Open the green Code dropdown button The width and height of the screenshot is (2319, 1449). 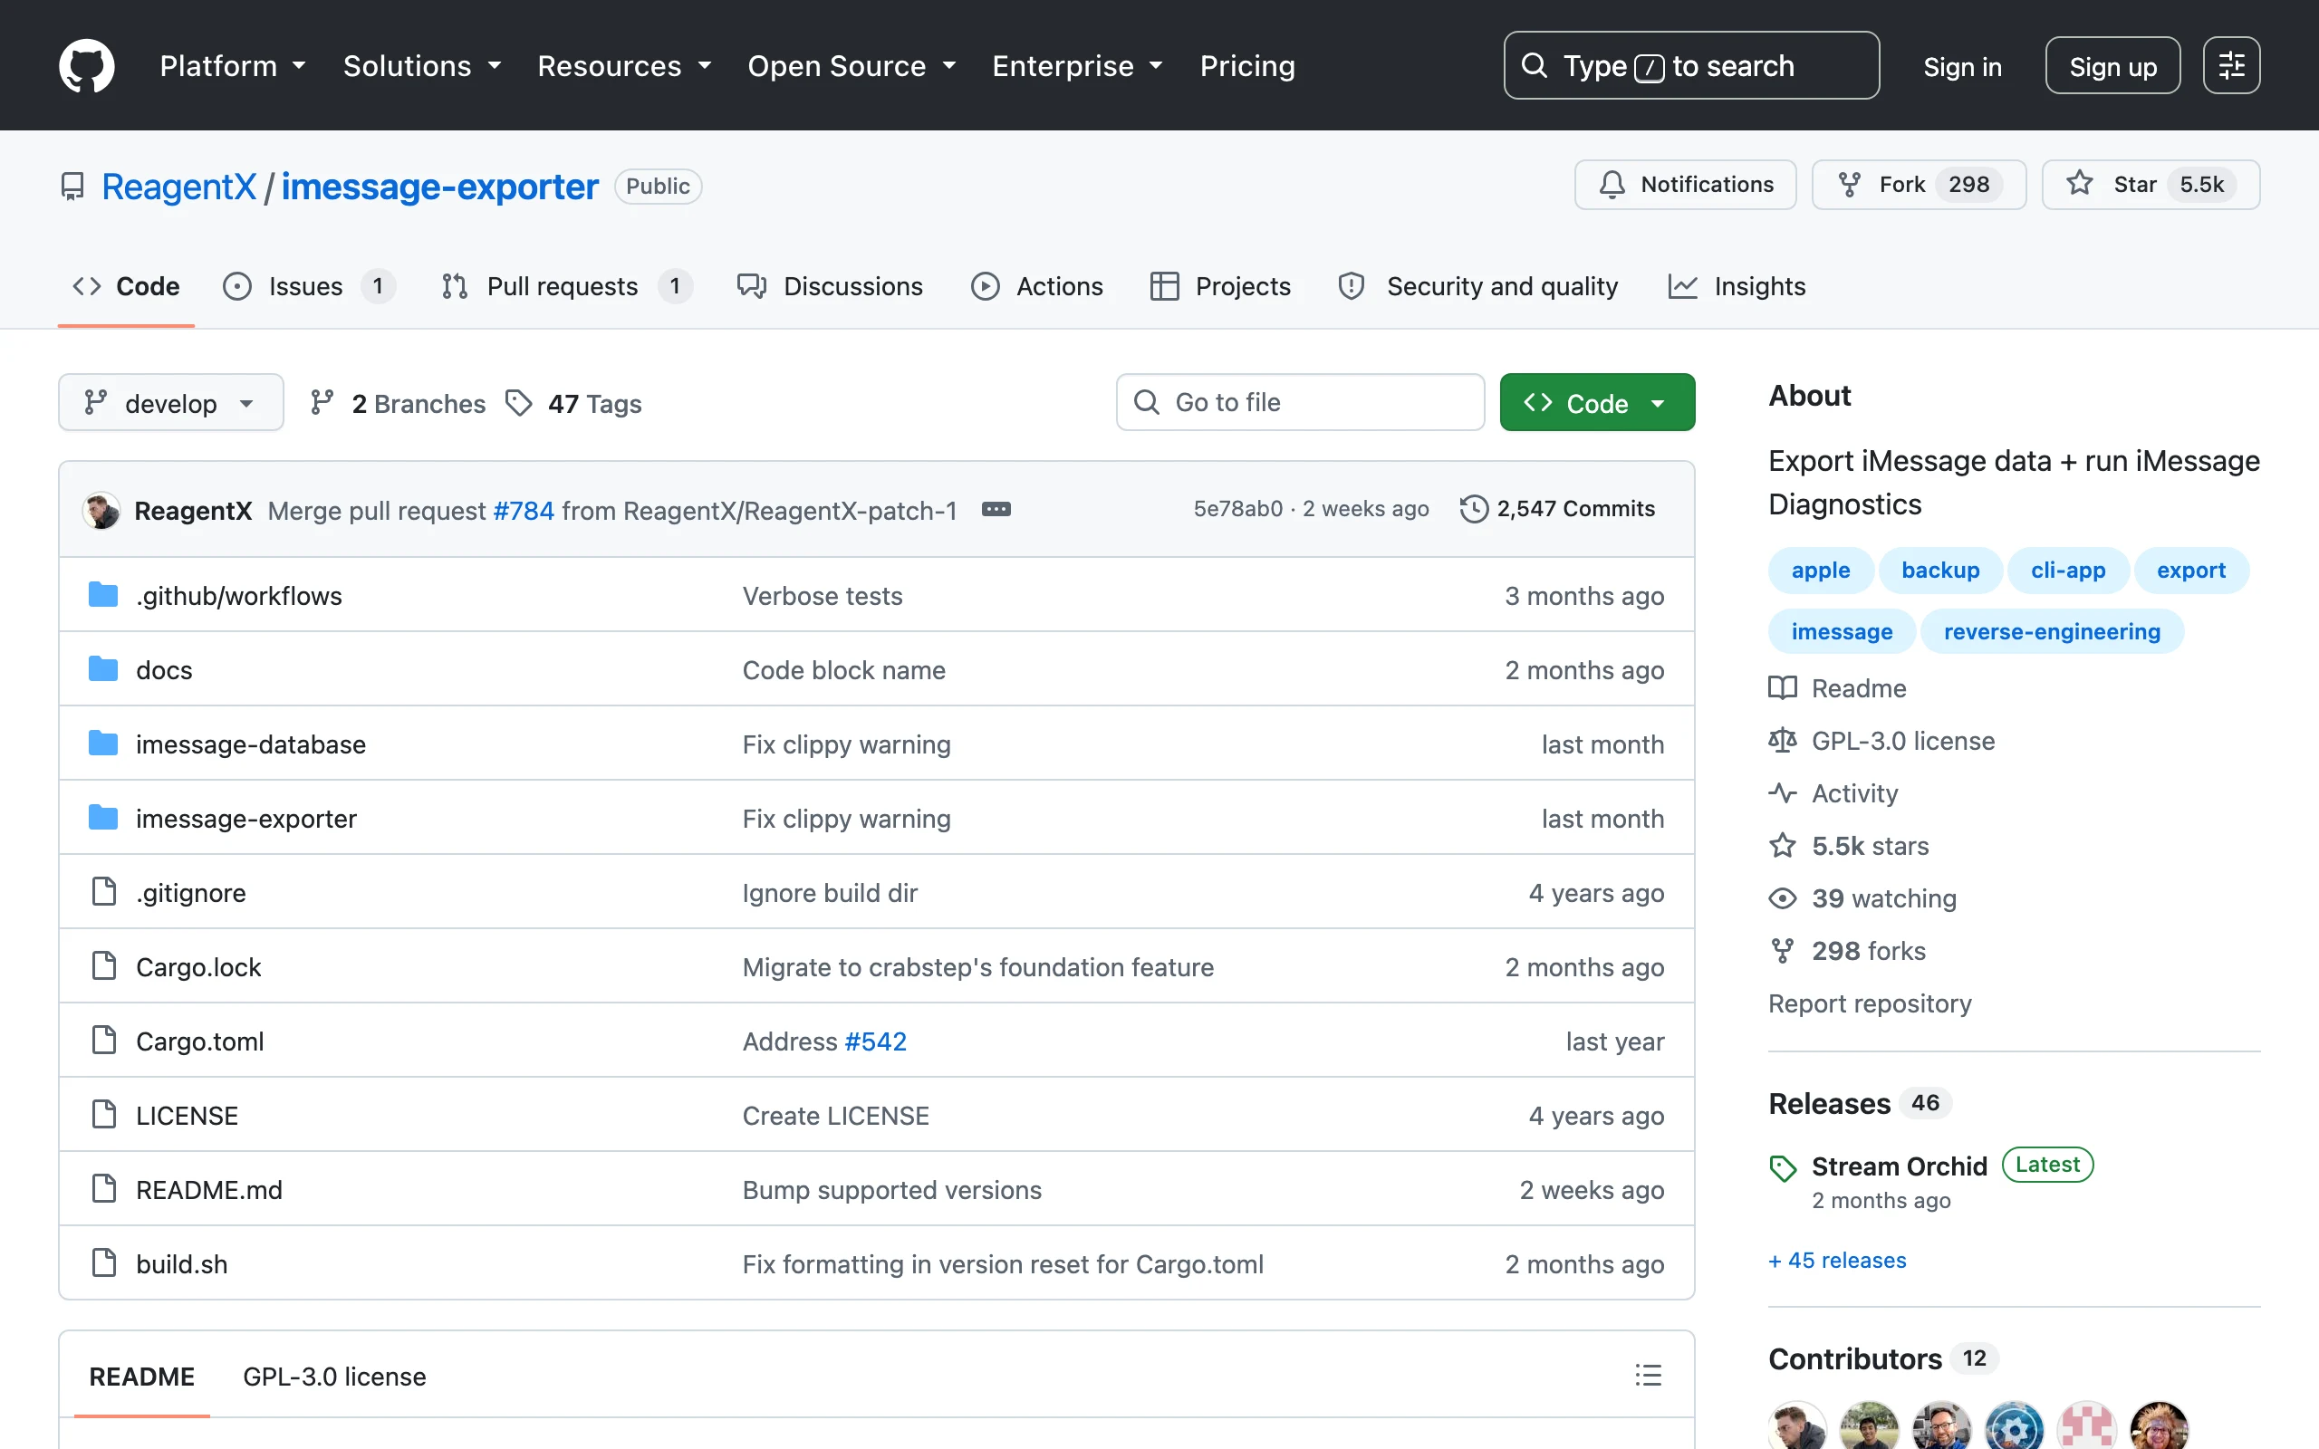[1596, 402]
